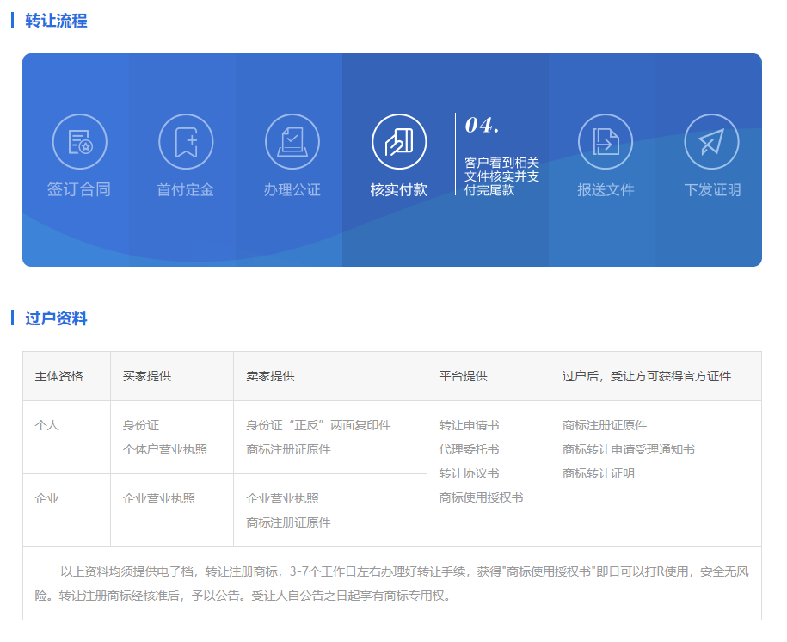The image size is (787, 642).
Task: Click the 过户资料 section heading
Action: point(56,318)
